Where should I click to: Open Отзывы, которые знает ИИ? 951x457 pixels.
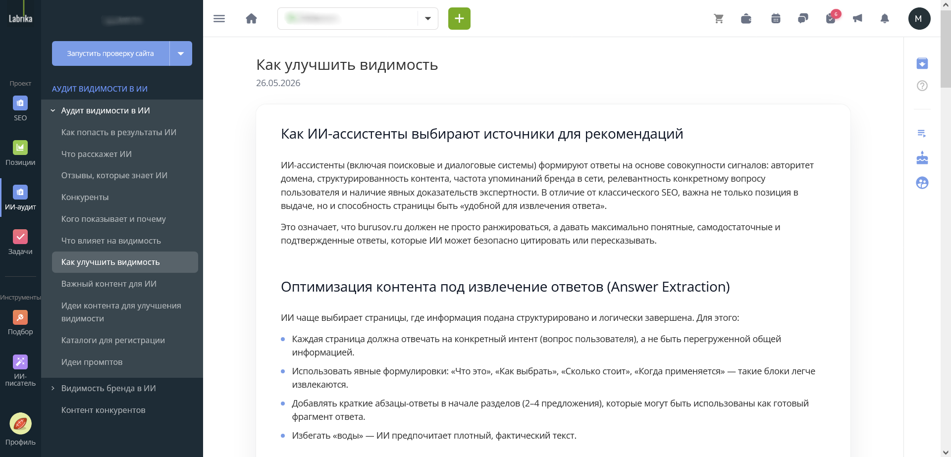click(114, 175)
